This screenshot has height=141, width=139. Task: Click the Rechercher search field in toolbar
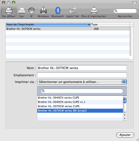tap(125, 11)
